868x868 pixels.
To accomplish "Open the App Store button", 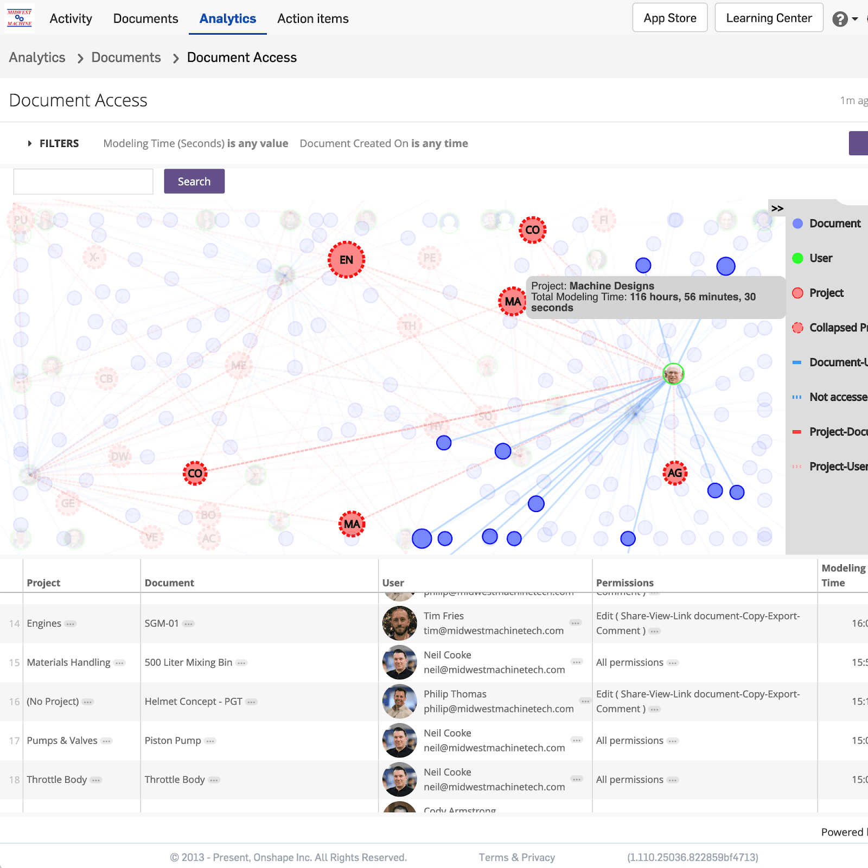I will pyautogui.click(x=669, y=18).
